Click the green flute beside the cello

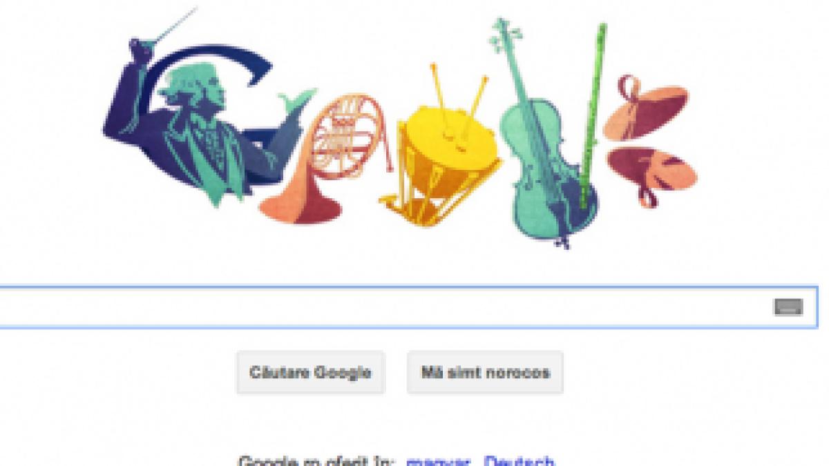[x=593, y=117]
